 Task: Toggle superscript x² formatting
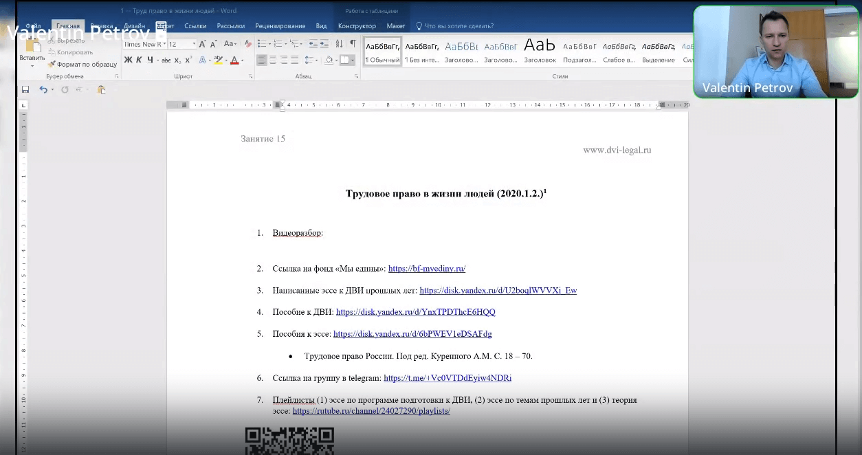point(188,60)
